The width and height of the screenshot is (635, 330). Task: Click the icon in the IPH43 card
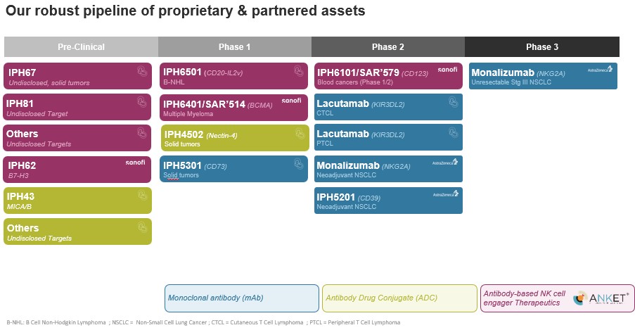click(141, 195)
